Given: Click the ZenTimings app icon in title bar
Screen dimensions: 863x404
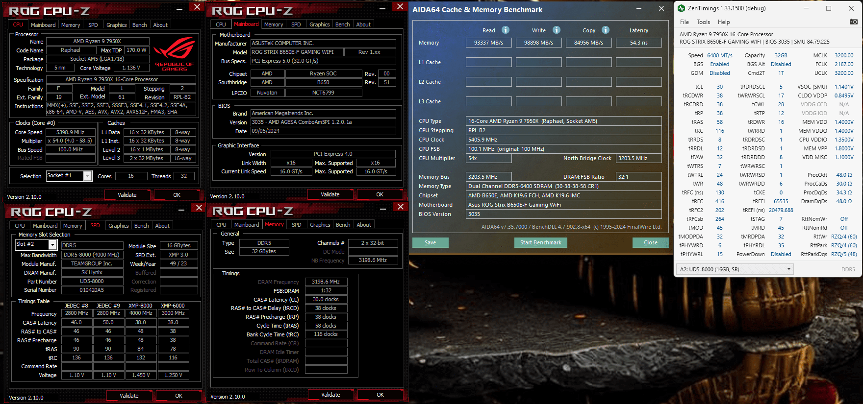Looking at the screenshot, I should click(681, 8).
